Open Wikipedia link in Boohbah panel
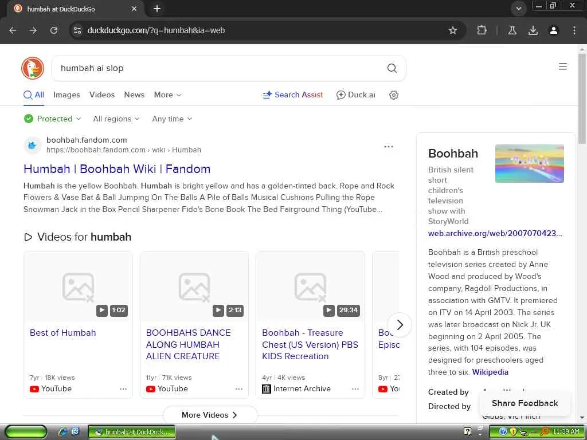This screenshot has height=440, width=587. tap(490, 372)
